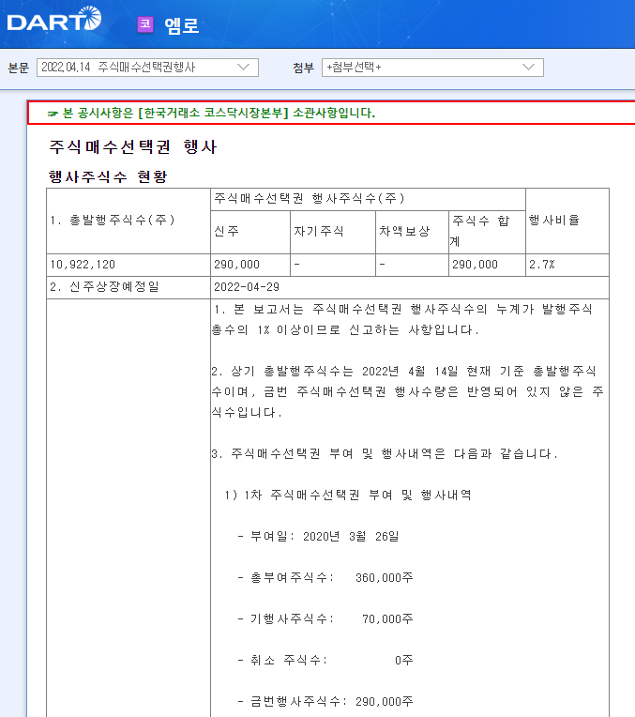Click the 신주 column header

[x=250, y=233]
